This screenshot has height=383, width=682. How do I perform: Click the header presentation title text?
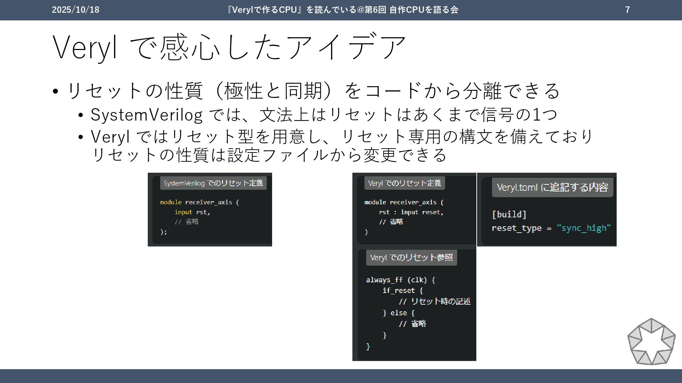tap(342, 10)
